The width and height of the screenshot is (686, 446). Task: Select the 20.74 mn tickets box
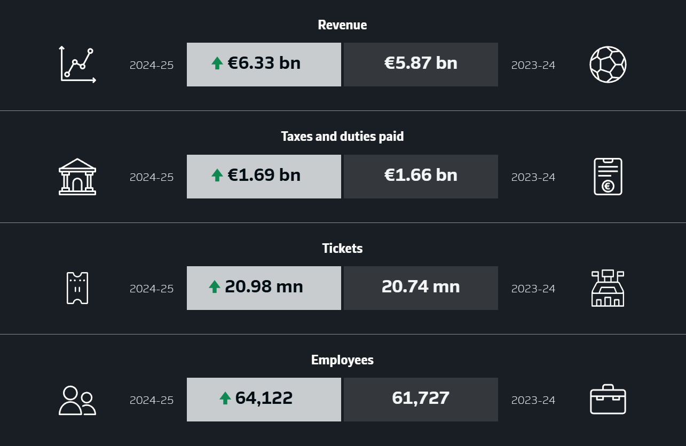(x=421, y=288)
